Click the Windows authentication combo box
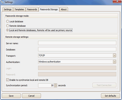 77,62
